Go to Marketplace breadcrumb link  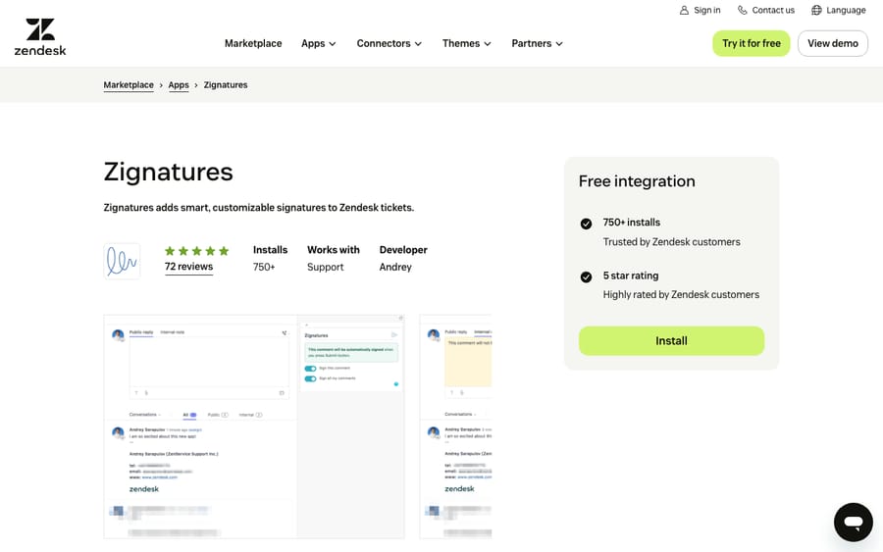pyautogui.click(x=129, y=85)
